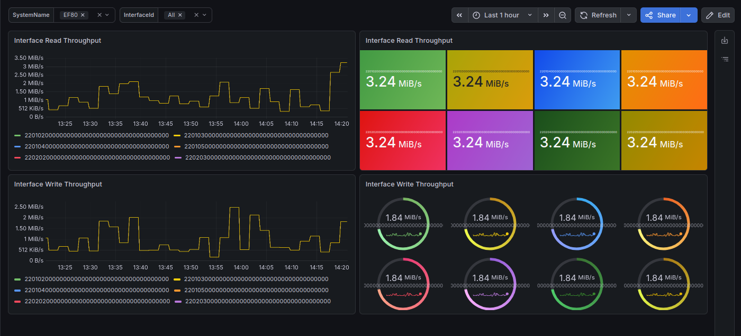The image size is (741, 336).
Task: Select the green 3.24 MiB/s stat tile
Action: [x=403, y=80]
